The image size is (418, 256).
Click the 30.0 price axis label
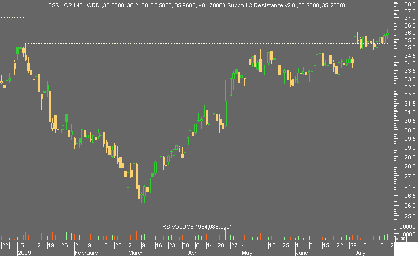(410, 130)
